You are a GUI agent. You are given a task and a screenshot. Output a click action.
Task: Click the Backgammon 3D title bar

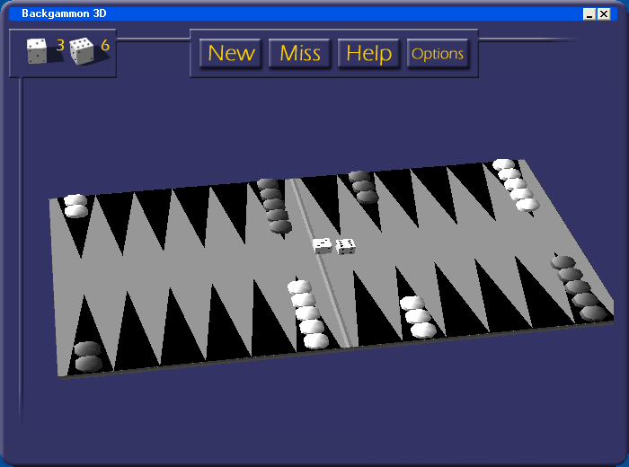point(270,14)
